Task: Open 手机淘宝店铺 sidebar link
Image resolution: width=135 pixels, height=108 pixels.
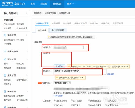Action: click(x=22, y=100)
